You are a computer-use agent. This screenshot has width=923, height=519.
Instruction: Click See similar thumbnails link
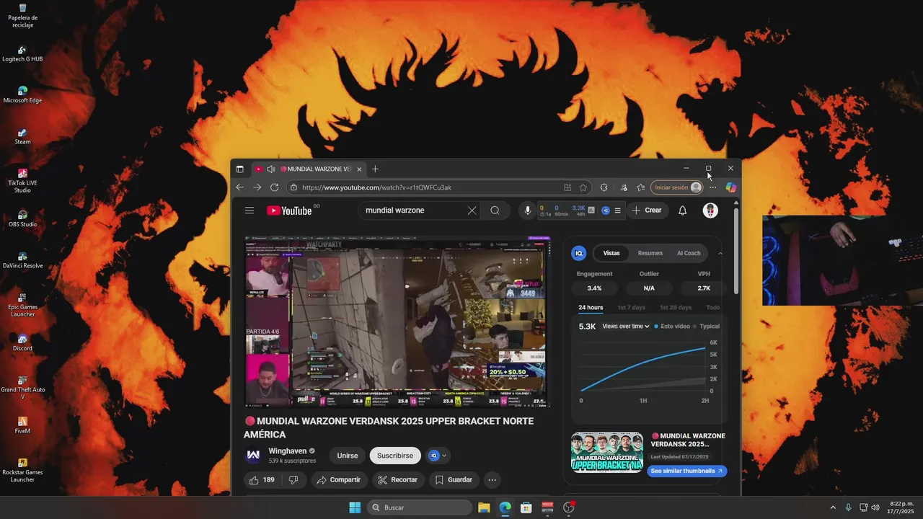(686, 471)
